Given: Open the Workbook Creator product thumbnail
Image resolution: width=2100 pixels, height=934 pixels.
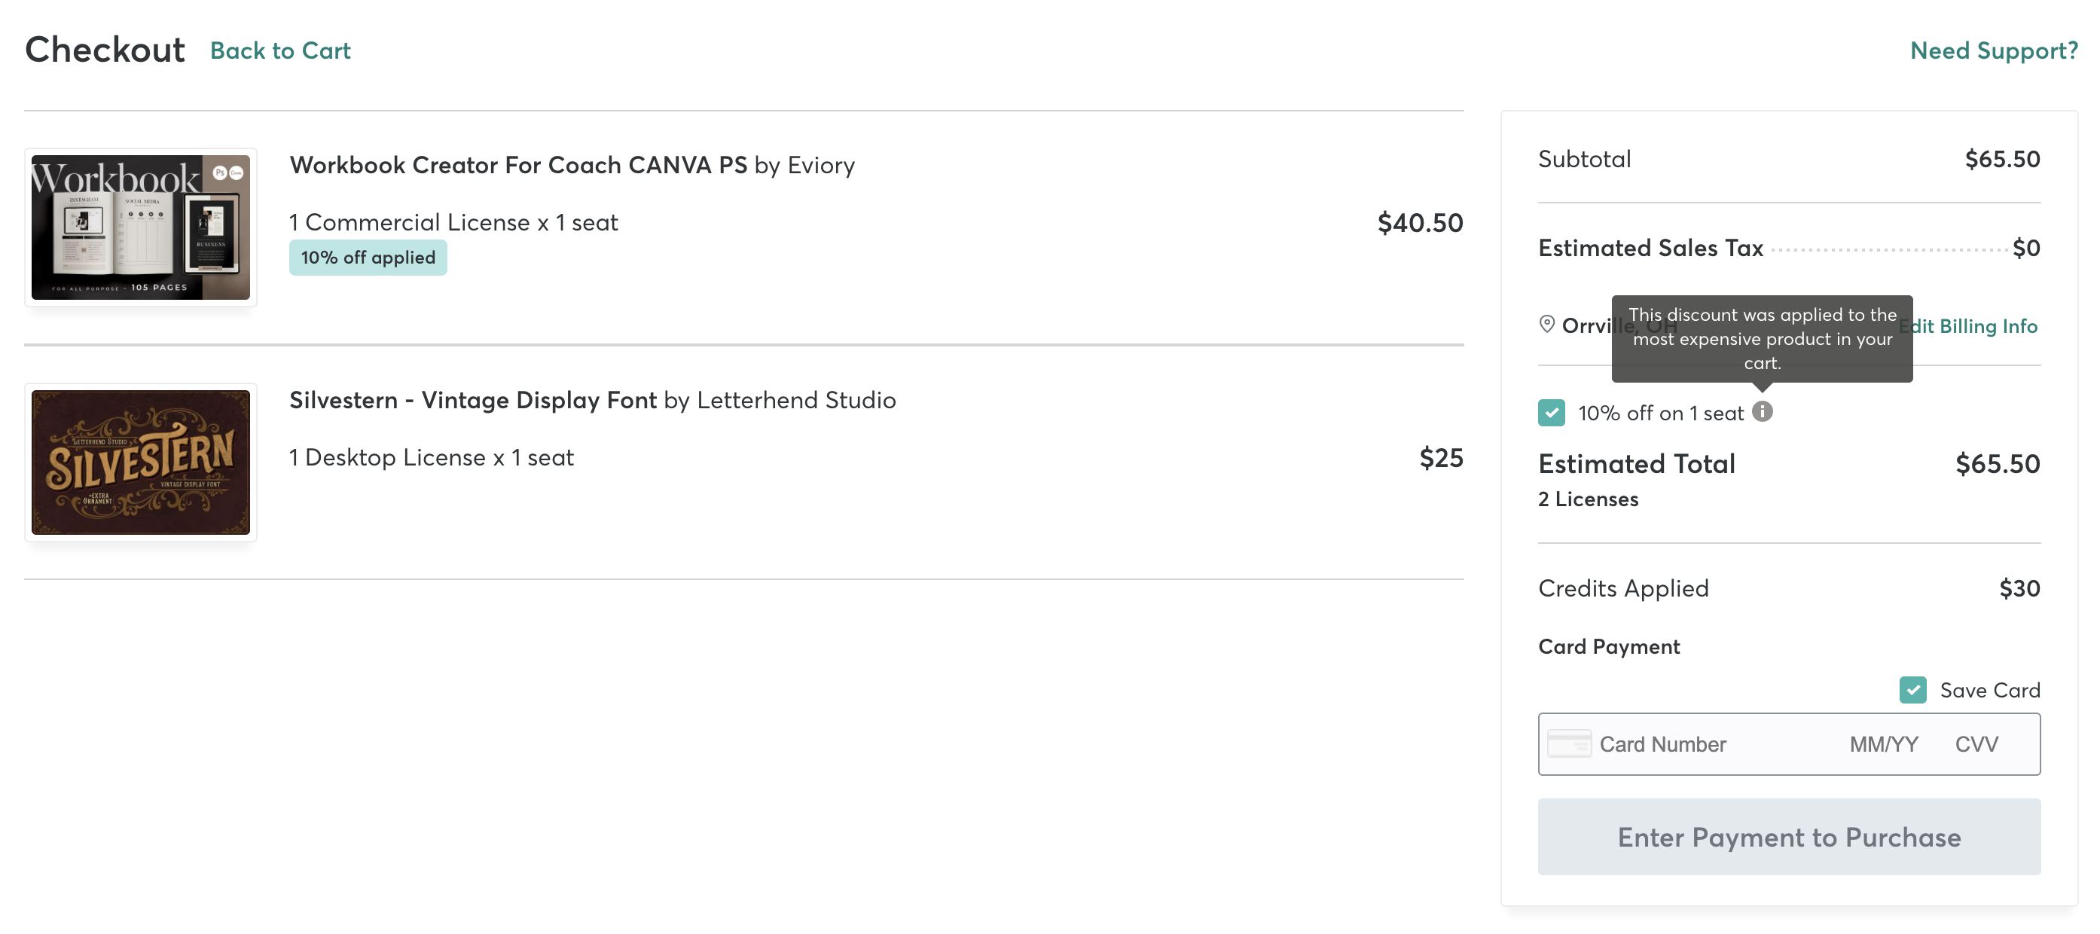Looking at the screenshot, I should pos(141,227).
